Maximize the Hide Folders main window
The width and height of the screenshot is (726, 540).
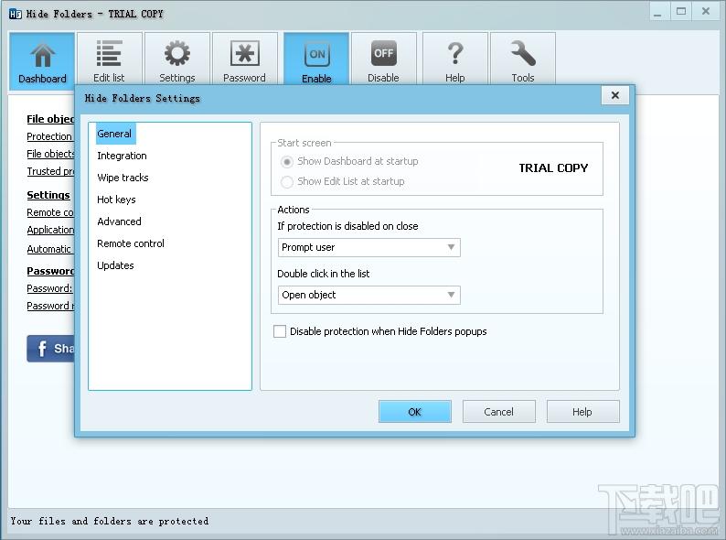(x=681, y=12)
